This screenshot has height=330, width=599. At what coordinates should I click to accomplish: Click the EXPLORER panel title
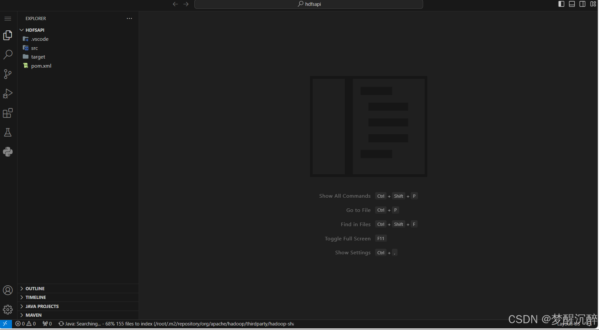36,18
